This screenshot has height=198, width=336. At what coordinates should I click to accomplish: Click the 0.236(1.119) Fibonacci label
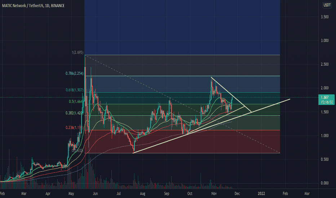click(74, 127)
